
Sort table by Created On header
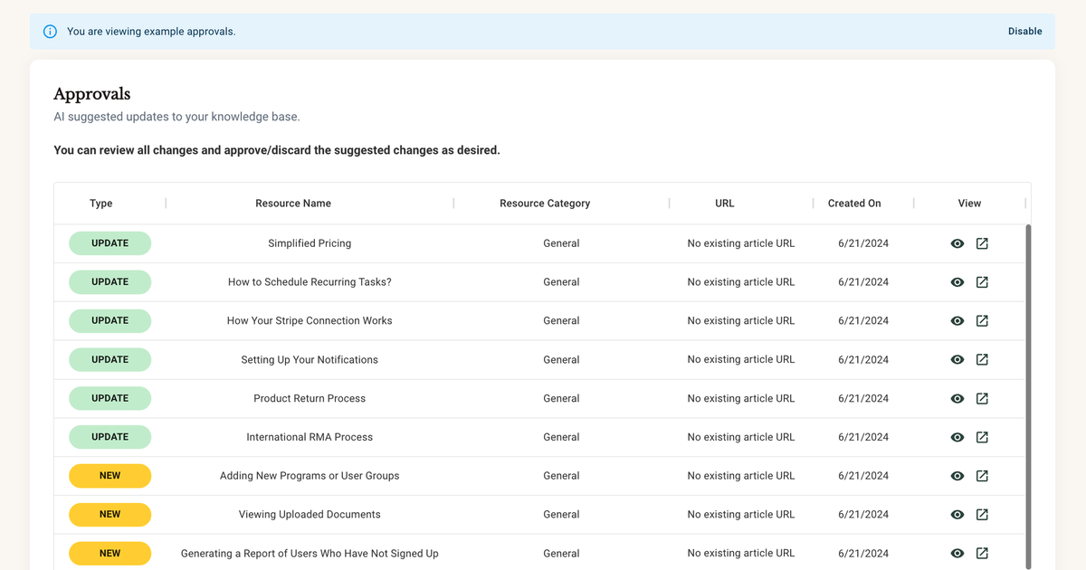click(x=853, y=204)
